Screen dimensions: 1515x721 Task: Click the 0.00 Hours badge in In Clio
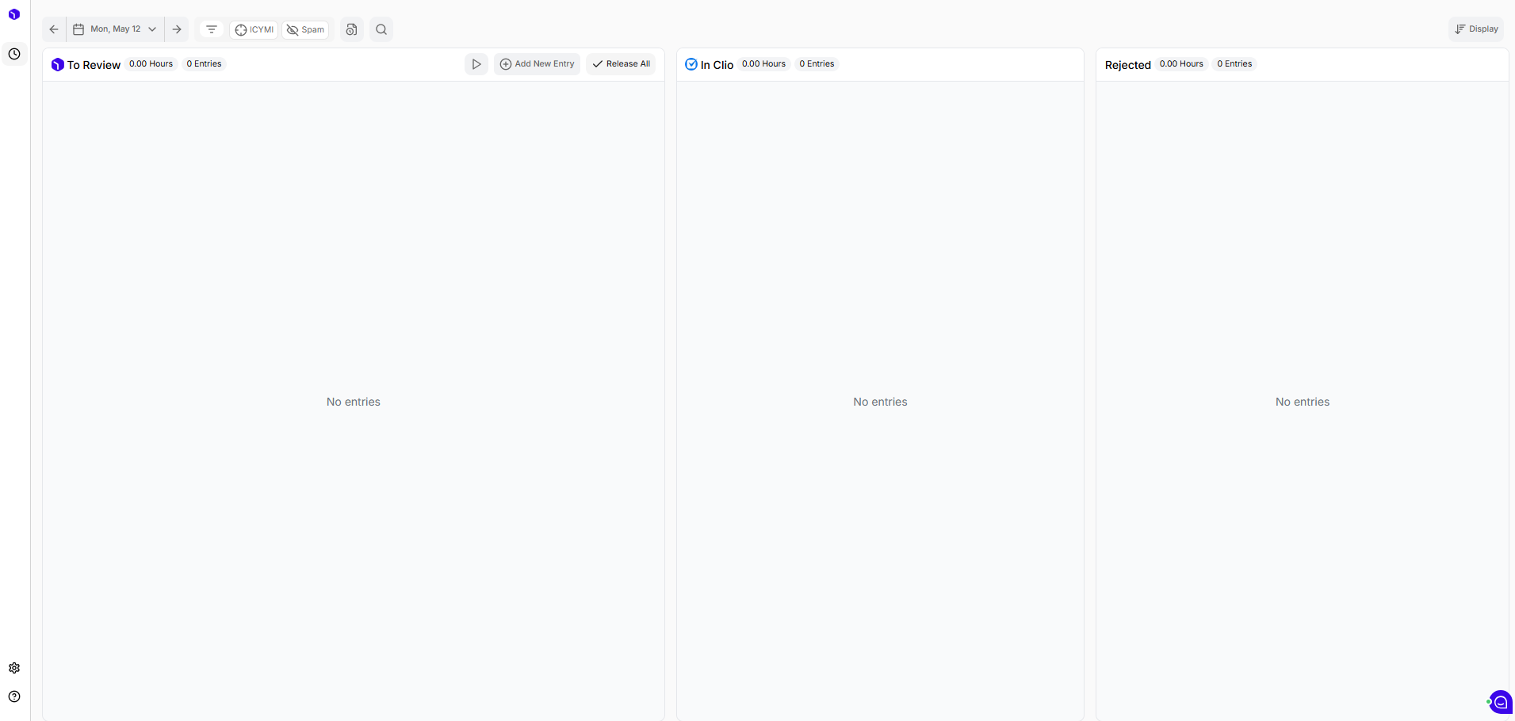tap(764, 64)
